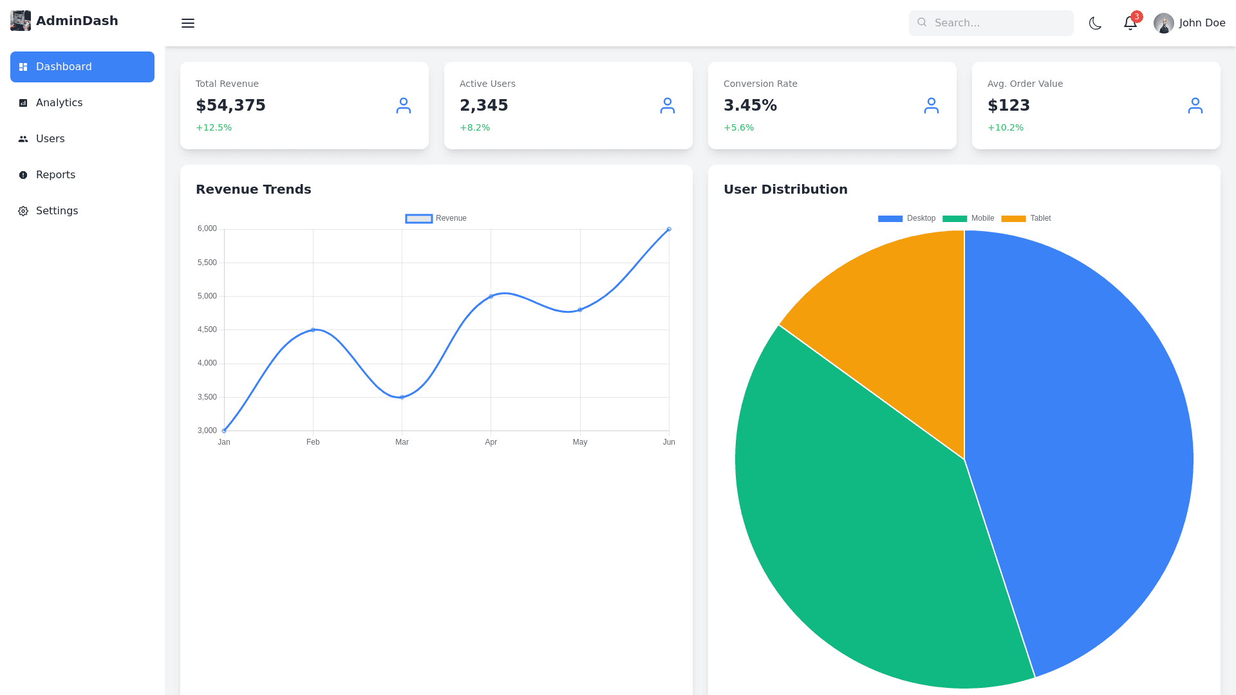Click John Doe username text

1202,23
